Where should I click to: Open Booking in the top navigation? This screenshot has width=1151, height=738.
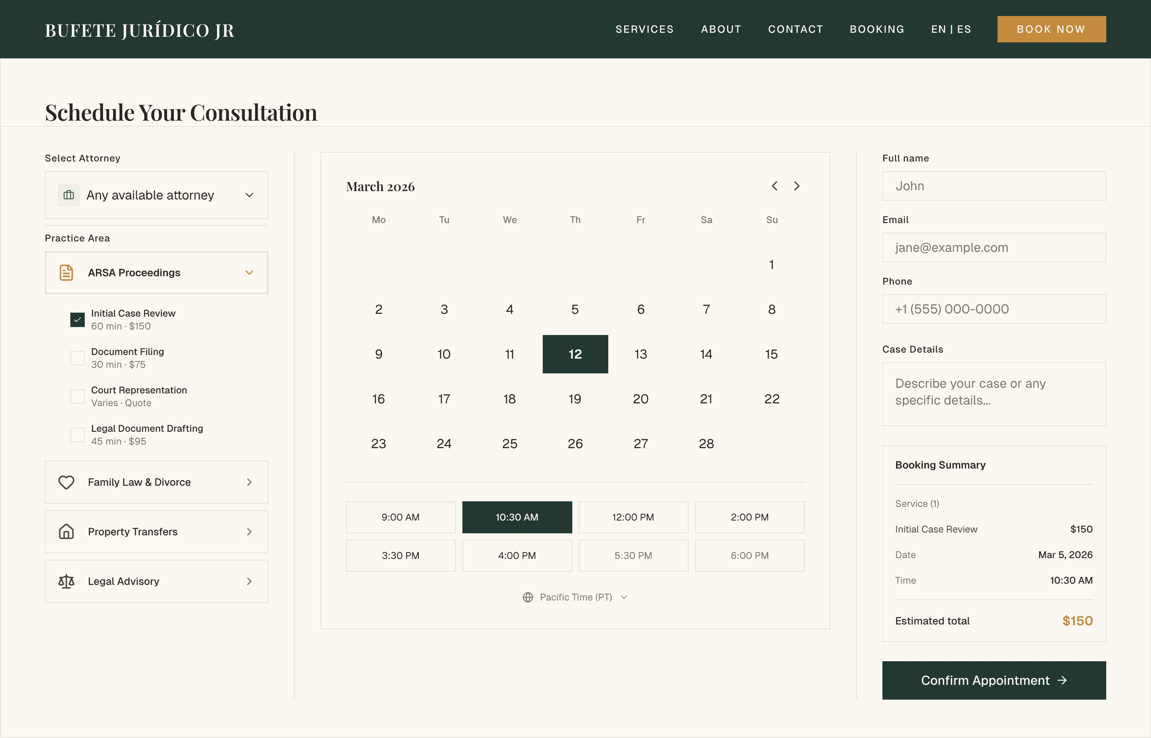tap(876, 29)
